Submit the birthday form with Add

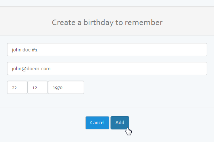(x=120, y=123)
